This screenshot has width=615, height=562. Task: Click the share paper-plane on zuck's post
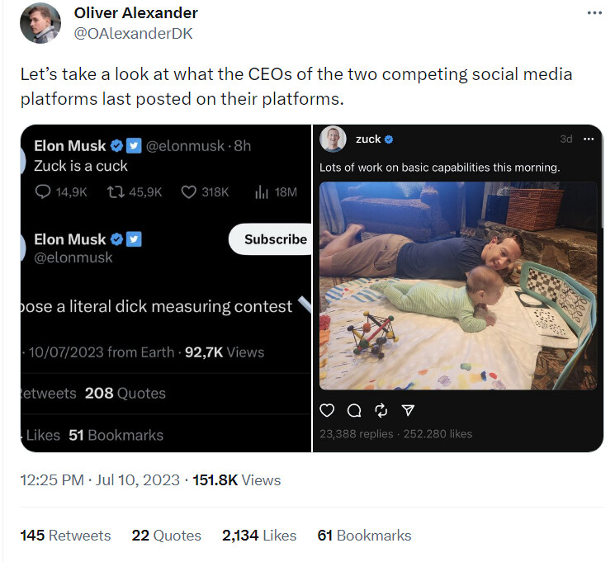[x=407, y=410]
